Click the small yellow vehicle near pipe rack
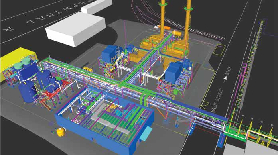278x155 pixels. coord(88,69)
